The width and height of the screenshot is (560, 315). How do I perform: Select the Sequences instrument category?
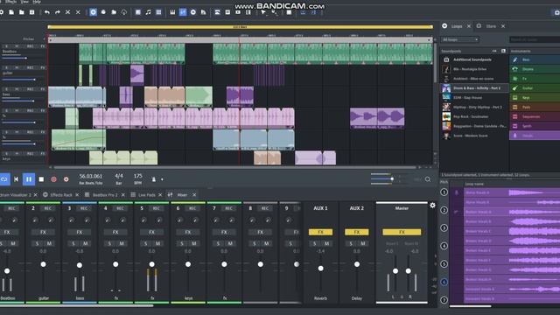535,116
